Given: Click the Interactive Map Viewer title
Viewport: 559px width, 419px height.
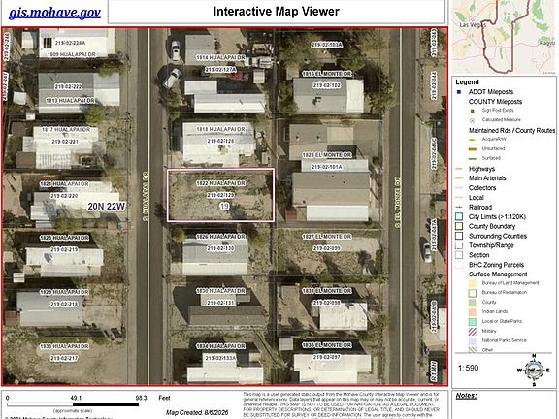Looking at the screenshot, I should click(x=276, y=12).
